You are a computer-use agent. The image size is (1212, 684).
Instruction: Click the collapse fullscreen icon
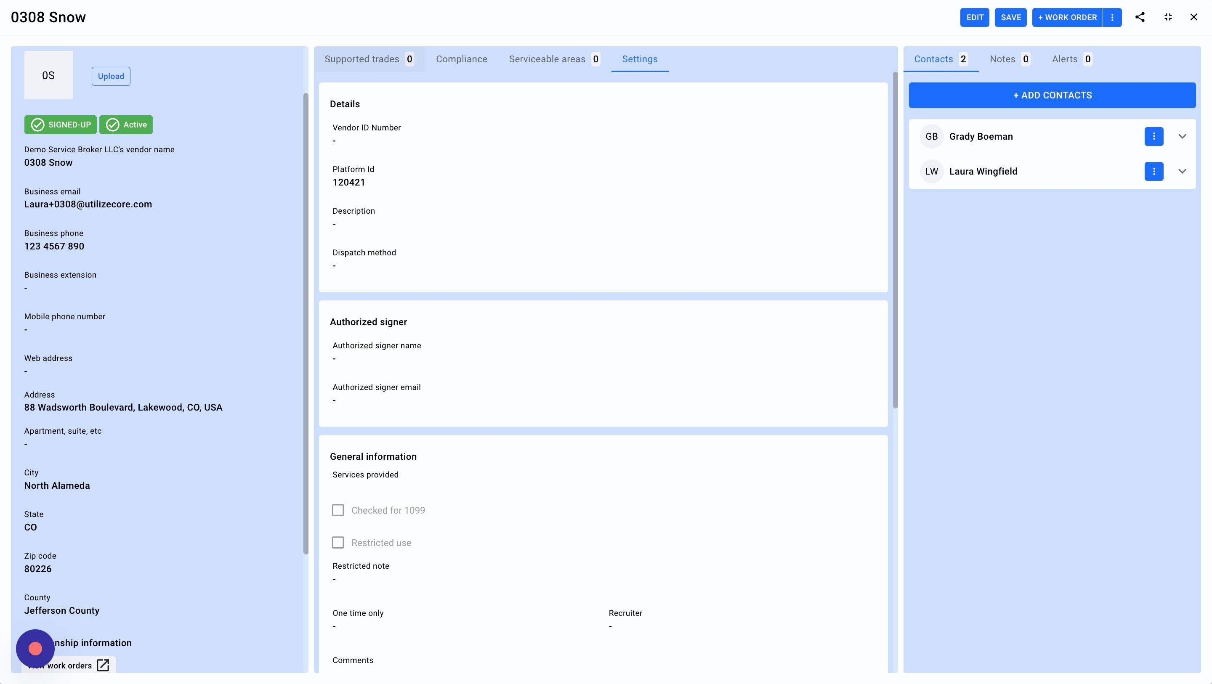[x=1168, y=17]
